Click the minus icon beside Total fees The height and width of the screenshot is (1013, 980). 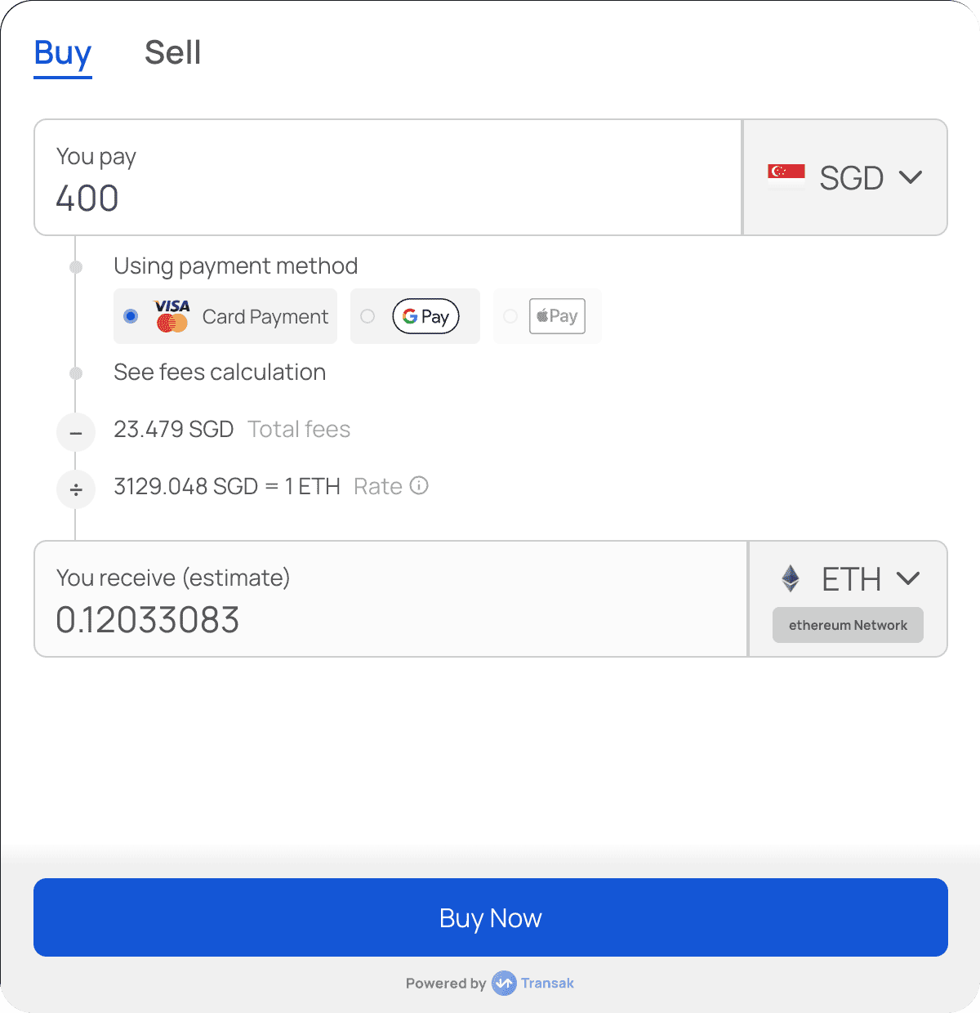76,432
